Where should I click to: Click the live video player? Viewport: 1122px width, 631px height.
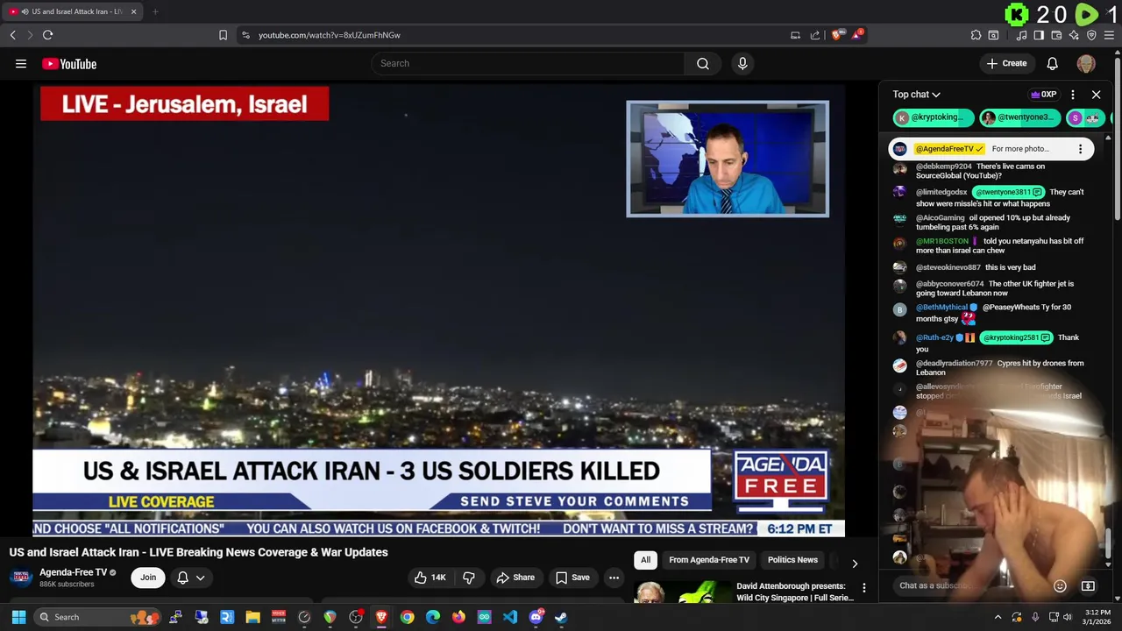[438, 308]
